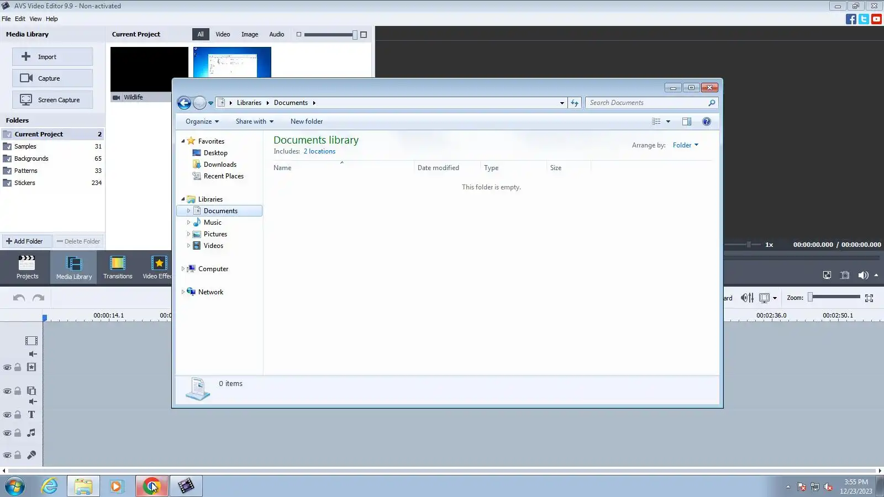Click the Undo arrow above the timeline
Screen dimensions: 884x497
click(19, 298)
